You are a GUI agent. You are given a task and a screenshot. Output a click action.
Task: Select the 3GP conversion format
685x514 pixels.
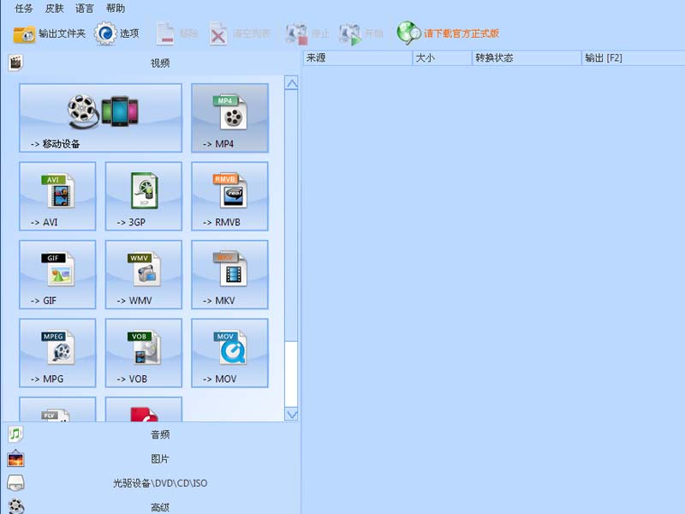pos(142,196)
